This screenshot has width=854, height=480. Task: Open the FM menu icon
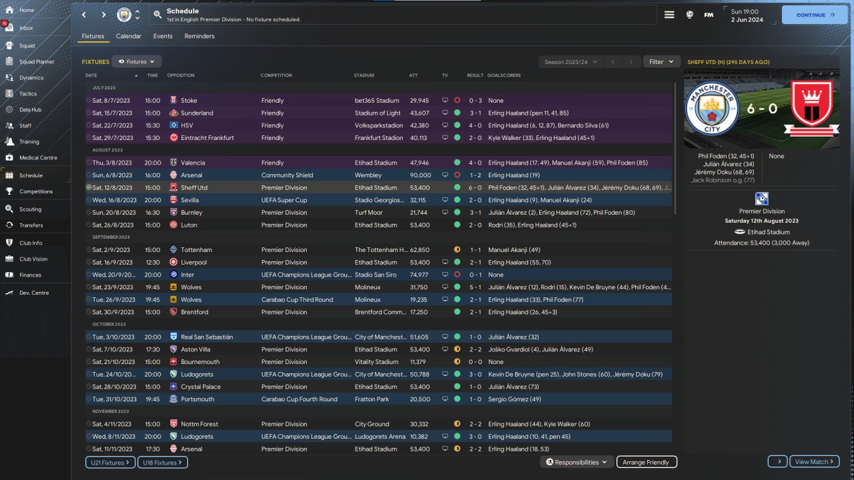click(x=709, y=15)
